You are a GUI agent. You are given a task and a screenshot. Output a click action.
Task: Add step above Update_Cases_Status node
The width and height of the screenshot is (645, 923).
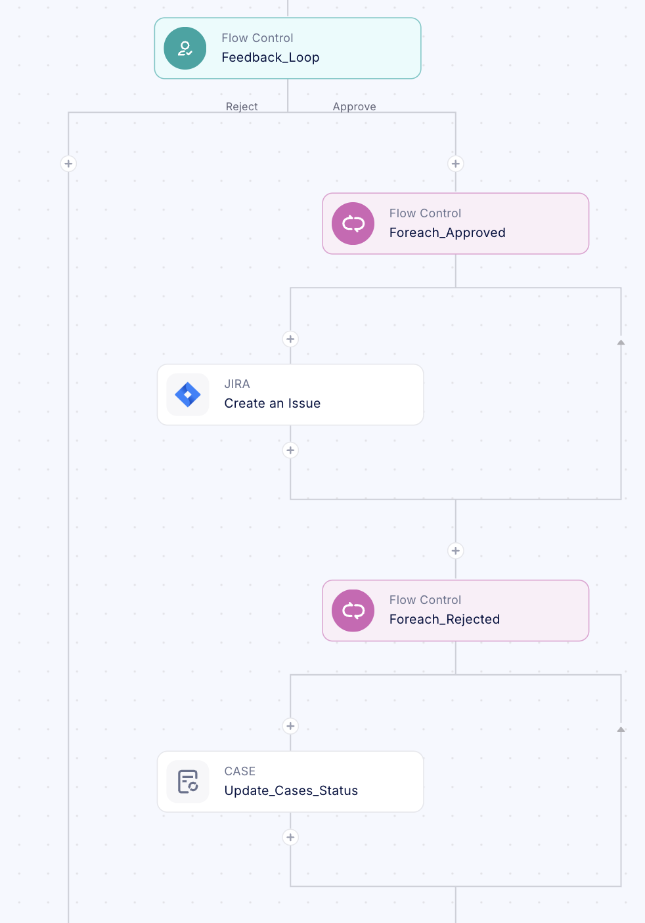[x=290, y=726]
